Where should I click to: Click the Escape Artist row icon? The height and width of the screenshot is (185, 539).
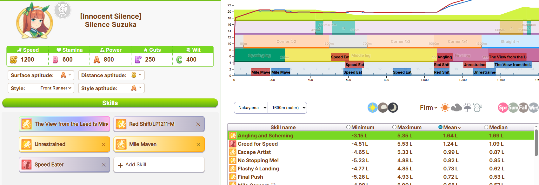[x=233, y=152]
